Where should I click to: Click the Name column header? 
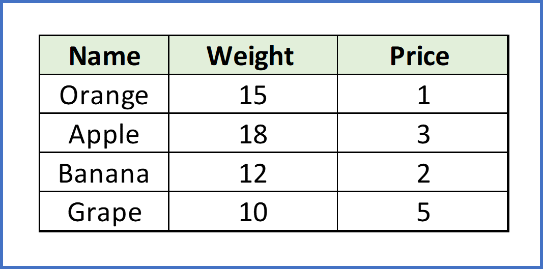tap(104, 55)
